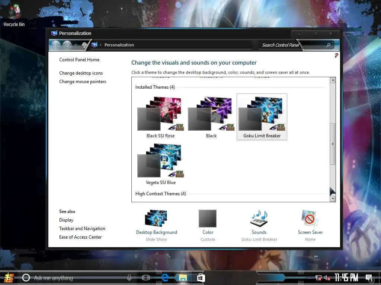This screenshot has height=285, width=381.
Task: Select the Black SSJ Rose theme
Action: 161,117
